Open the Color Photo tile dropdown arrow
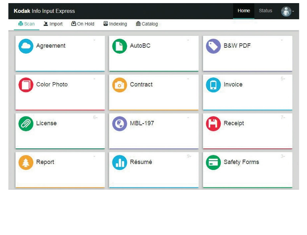The width and height of the screenshot is (307, 235). pyautogui.click(x=94, y=79)
